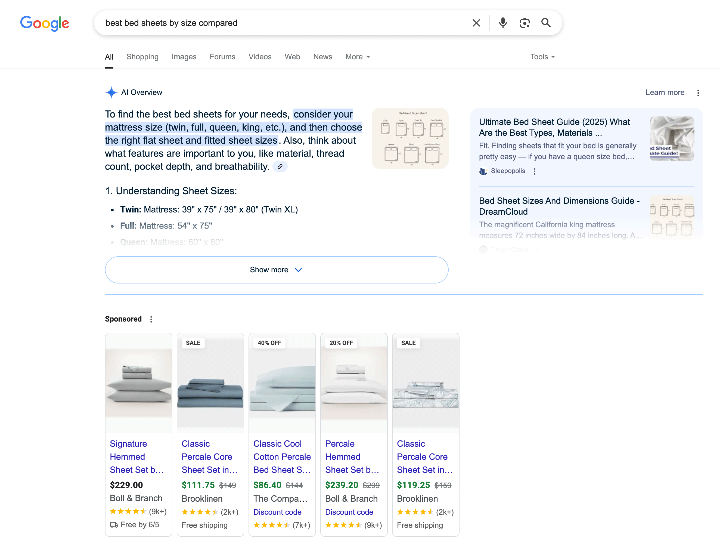Expand the More search filters dropdown
This screenshot has width=720, height=543.
point(357,57)
